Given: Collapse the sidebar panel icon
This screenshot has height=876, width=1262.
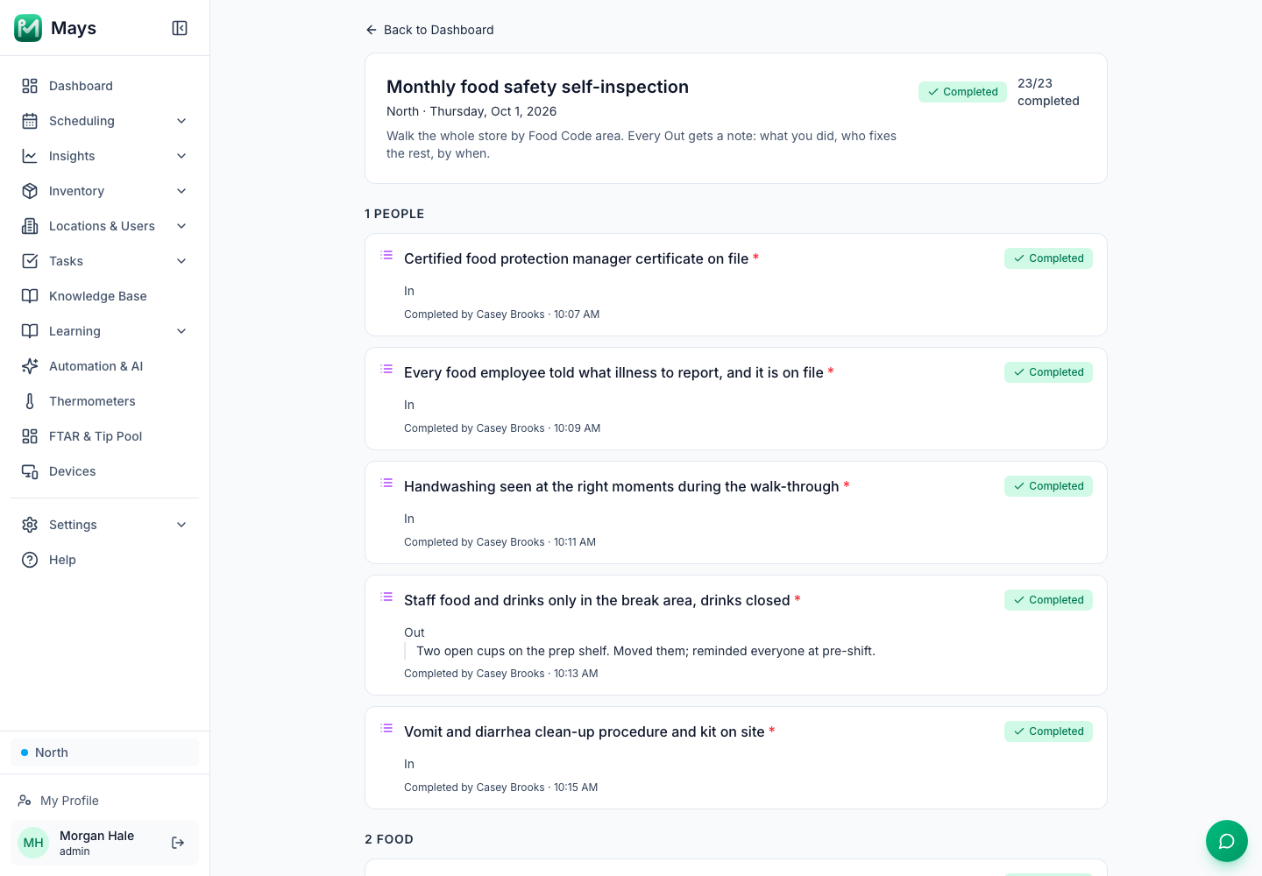Looking at the screenshot, I should 180,28.
